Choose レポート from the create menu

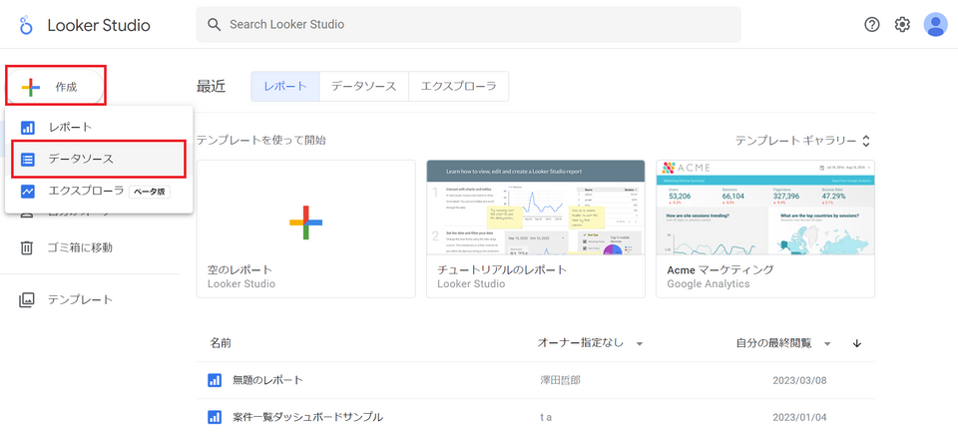point(99,128)
